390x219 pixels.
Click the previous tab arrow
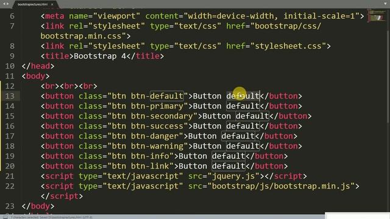[x=4, y=4]
